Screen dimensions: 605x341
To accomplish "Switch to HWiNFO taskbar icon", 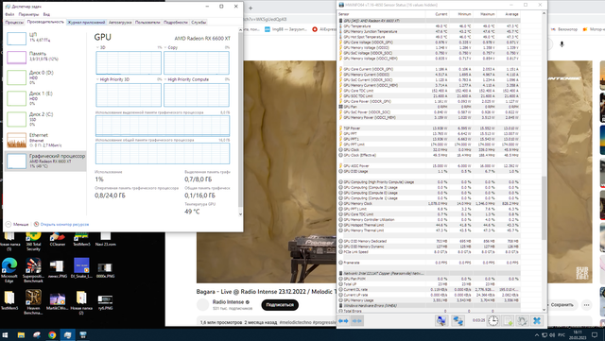I will tap(83, 334).
